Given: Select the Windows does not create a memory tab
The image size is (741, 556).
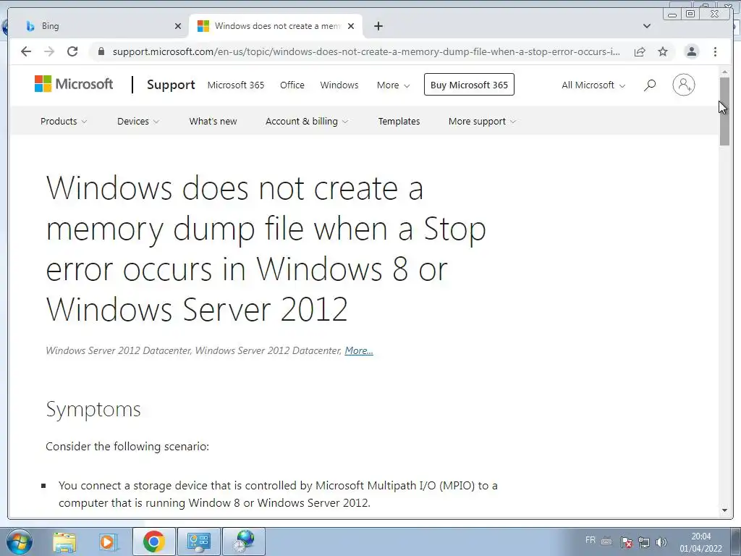Looking at the screenshot, I should pos(276,26).
